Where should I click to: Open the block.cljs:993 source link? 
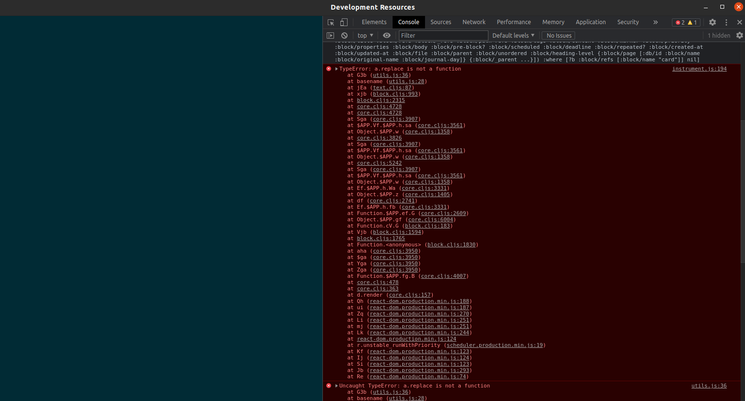(x=395, y=94)
